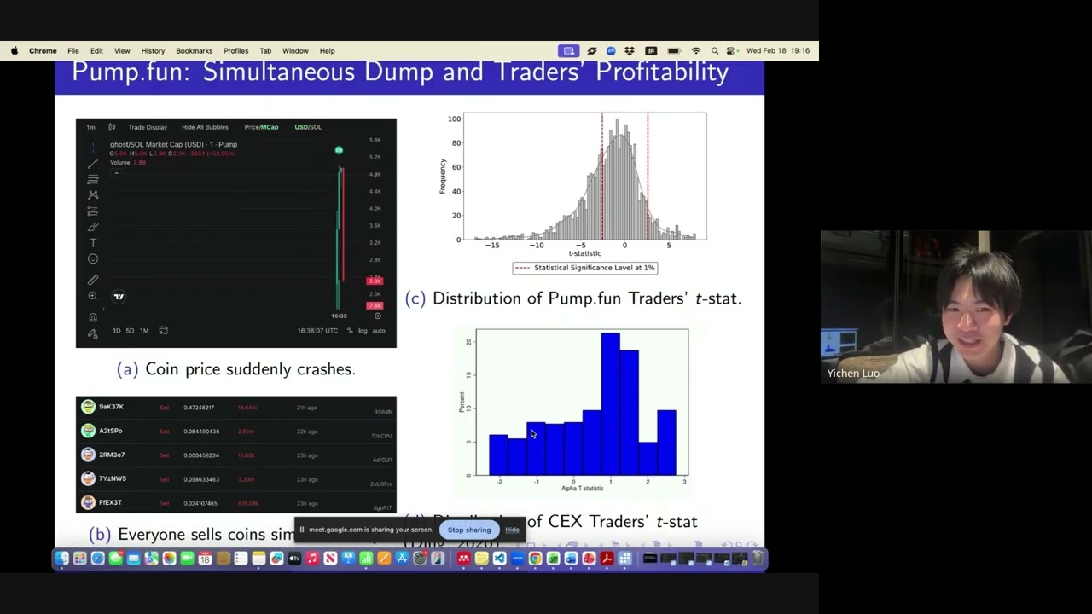Click the Stop sharing button
Image resolution: width=1092 pixels, height=614 pixels.
(x=469, y=530)
